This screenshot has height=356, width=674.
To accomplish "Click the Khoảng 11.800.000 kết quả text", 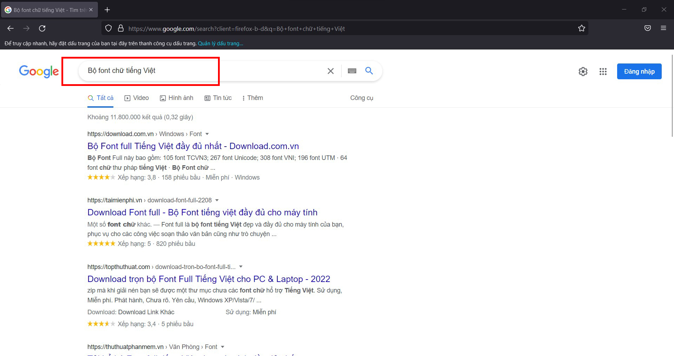I will (140, 117).
